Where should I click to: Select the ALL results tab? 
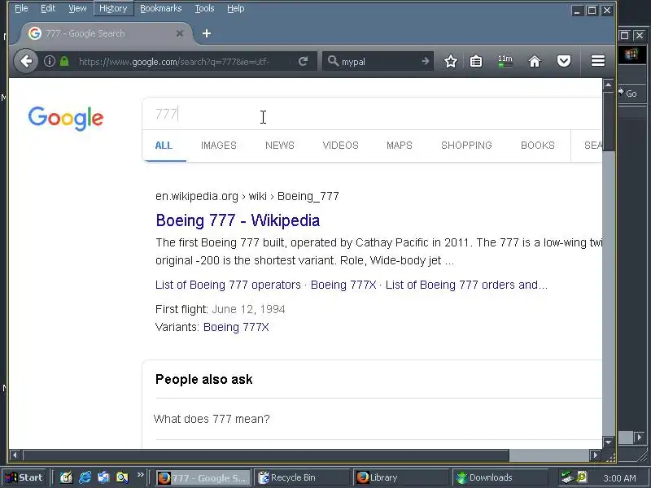click(x=164, y=146)
